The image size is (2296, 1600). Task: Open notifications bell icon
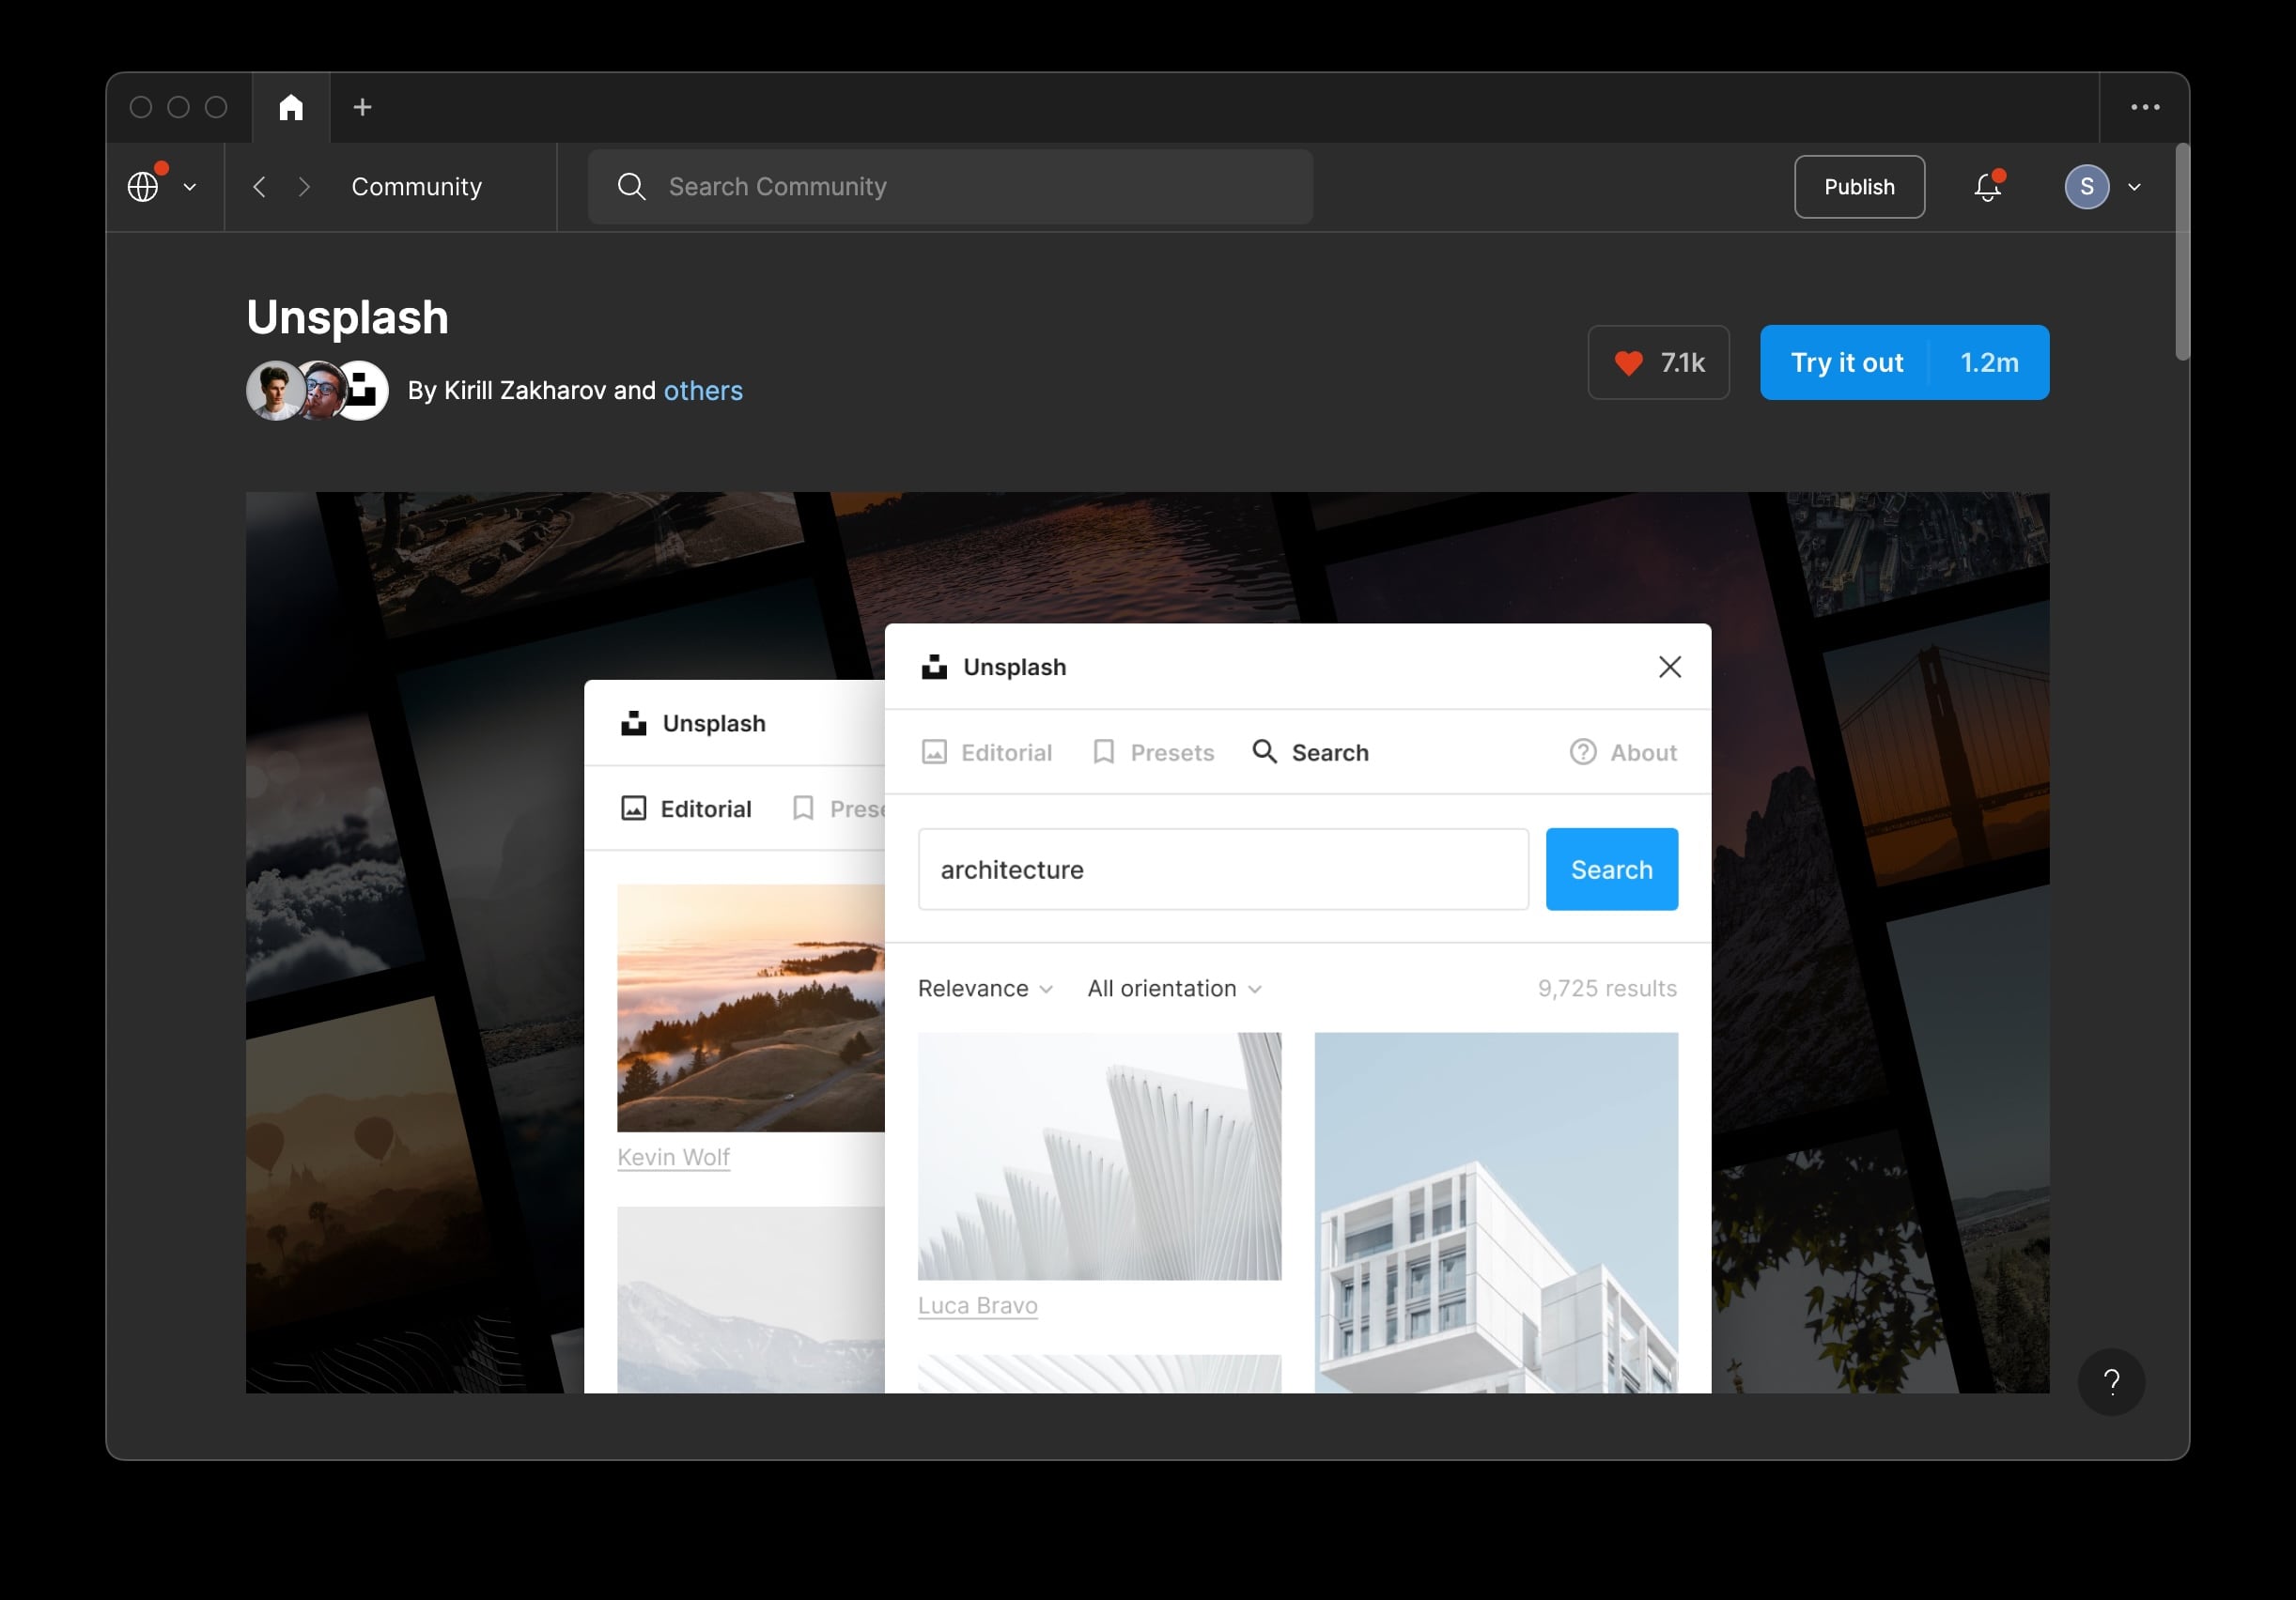(x=1987, y=187)
